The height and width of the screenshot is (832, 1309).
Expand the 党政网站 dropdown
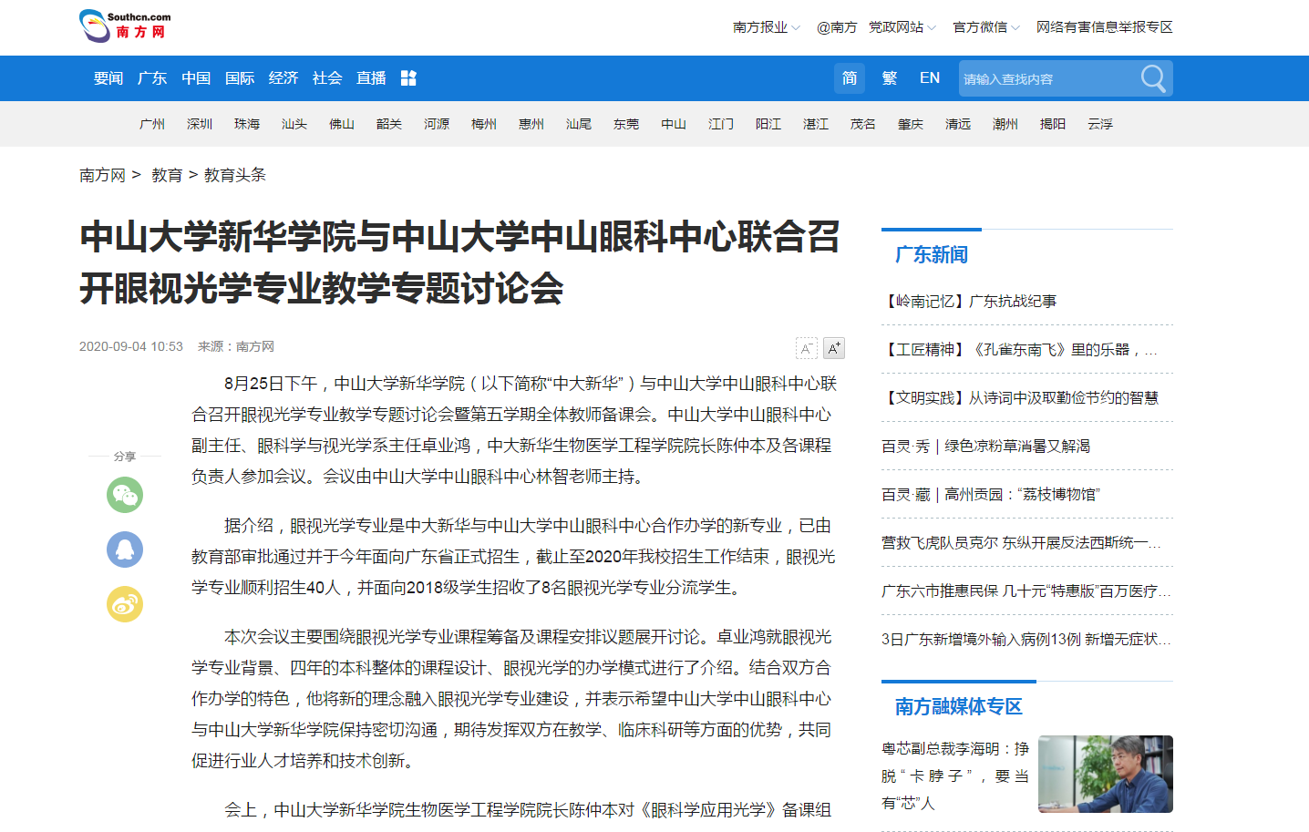point(902,27)
